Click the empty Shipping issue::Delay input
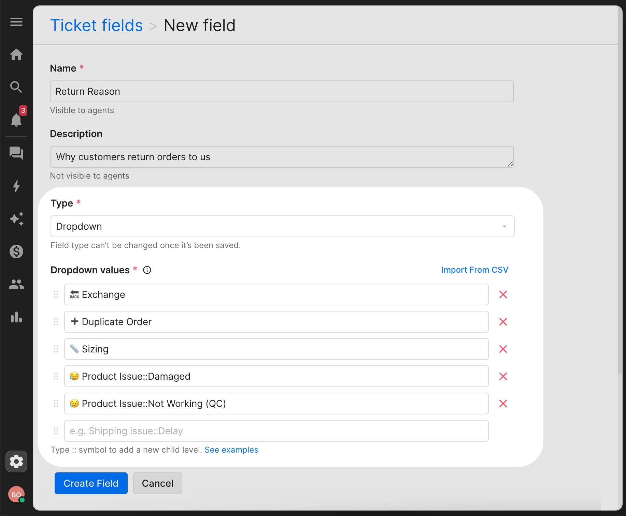The height and width of the screenshot is (516, 626). (276, 431)
